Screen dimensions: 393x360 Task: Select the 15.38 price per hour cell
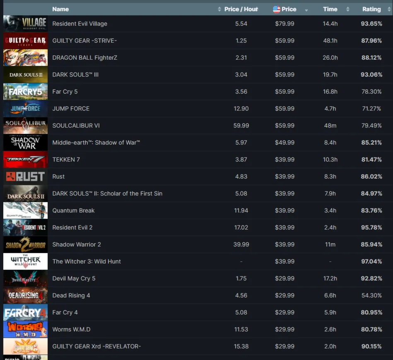241,346
